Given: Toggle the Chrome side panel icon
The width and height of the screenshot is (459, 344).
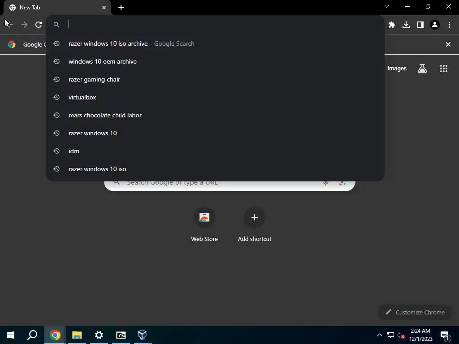Looking at the screenshot, I should point(420,25).
